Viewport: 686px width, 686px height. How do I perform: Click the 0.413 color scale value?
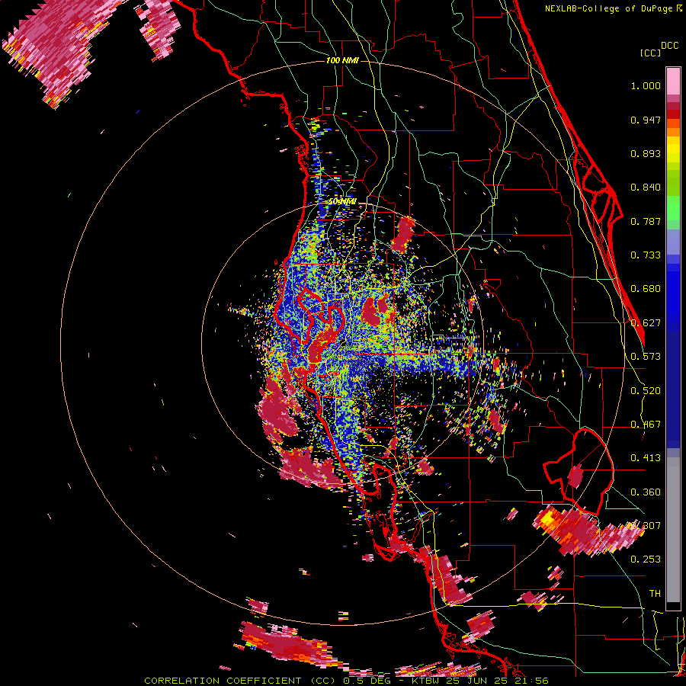pyautogui.click(x=646, y=458)
